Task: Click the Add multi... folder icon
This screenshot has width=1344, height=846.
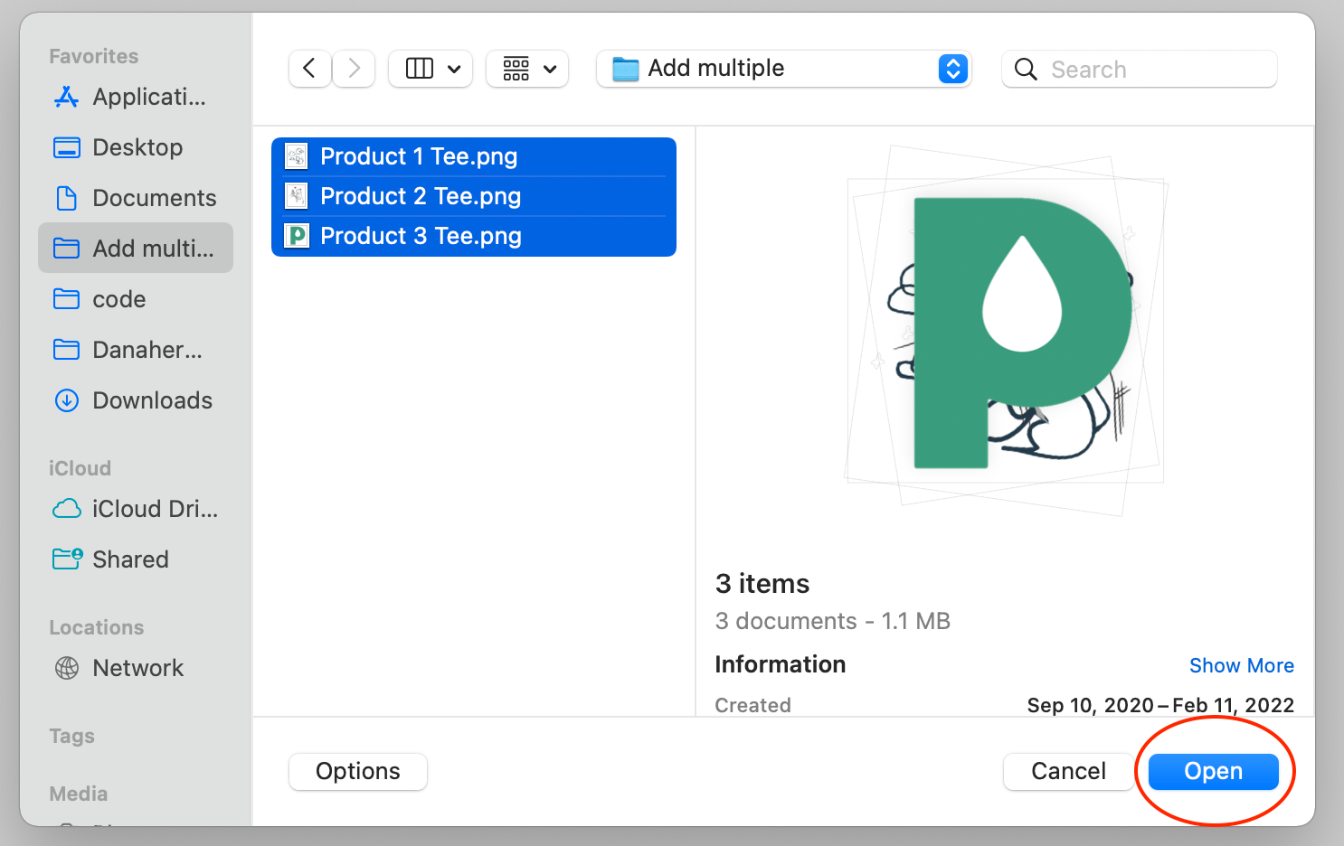Action: (x=66, y=249)
